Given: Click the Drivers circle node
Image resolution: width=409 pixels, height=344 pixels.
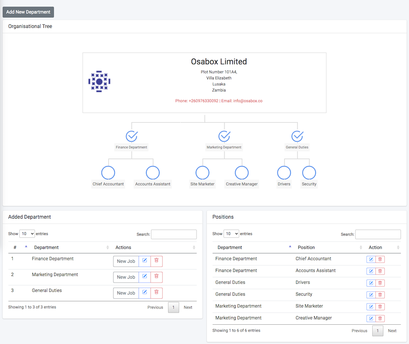Looking at the screenshot, I should 284,172.
